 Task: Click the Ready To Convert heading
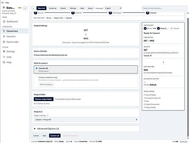pyautogui.click(x=152, y=33)
